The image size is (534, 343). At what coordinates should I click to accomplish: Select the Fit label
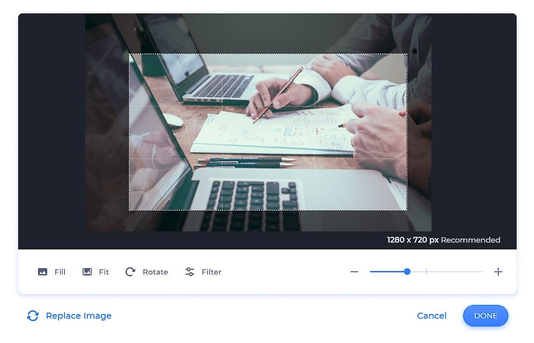point(104,272)
